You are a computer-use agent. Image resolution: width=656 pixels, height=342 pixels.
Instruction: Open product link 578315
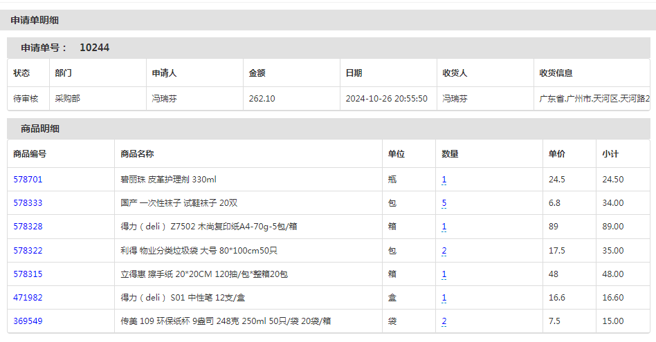28,274
